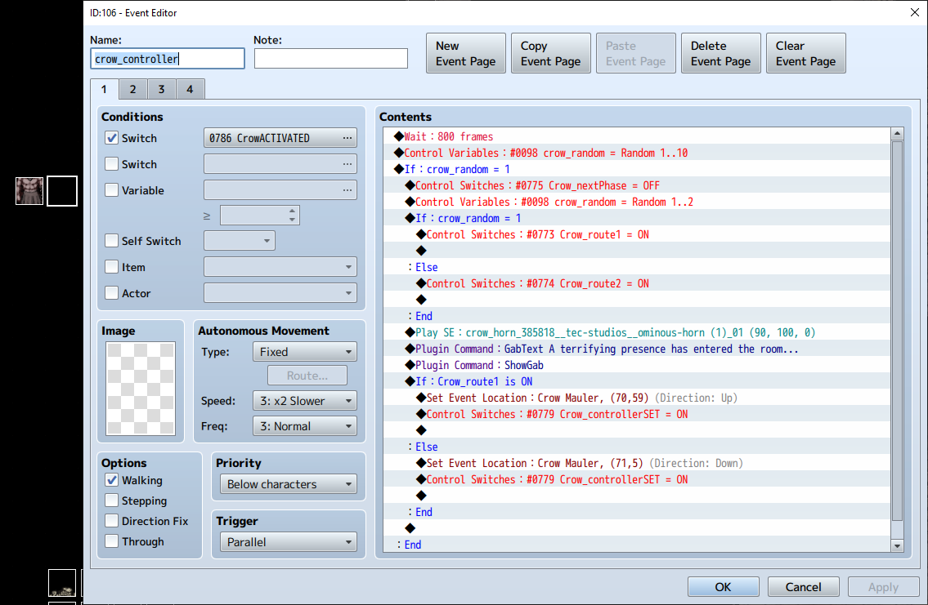Open event page tab 4
Viewport: 928px width, 605px height.
point(190,89)
